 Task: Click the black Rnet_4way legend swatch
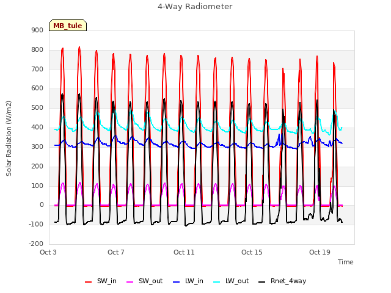[x=262, y=282]
